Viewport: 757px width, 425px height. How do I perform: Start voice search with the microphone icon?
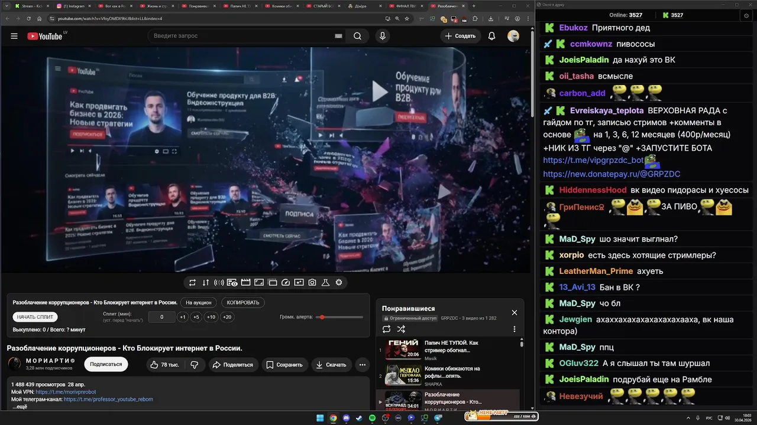pyautogui.click(x=383, y=36)
